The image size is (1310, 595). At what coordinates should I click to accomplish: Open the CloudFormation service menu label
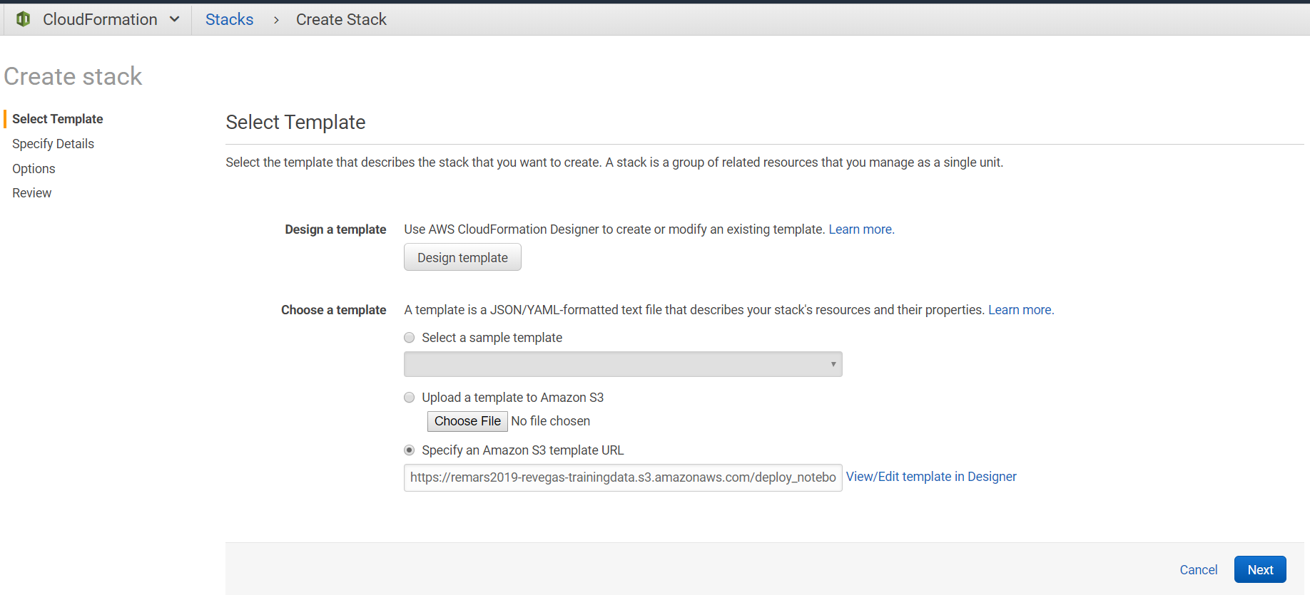[x=100, y=19]
